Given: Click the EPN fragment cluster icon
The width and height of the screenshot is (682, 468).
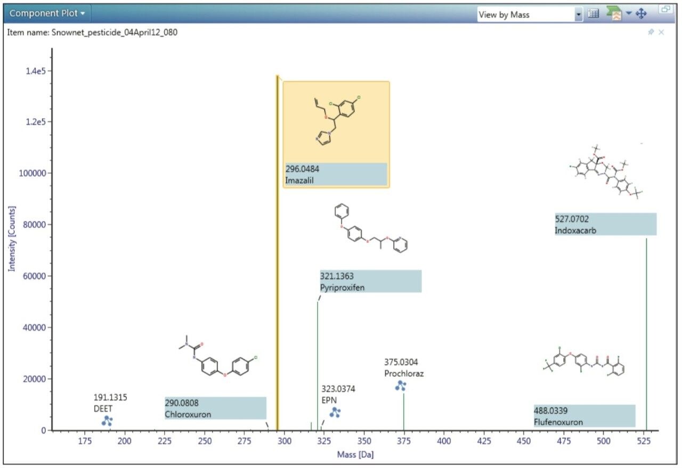Looking at the screenshot, I should 335,412.
